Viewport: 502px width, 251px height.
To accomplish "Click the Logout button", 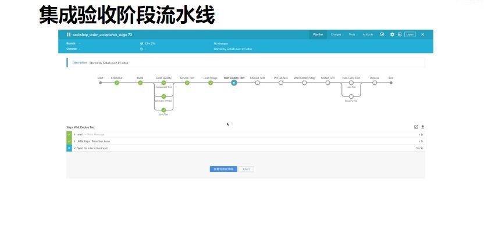I will pos(410,34).
